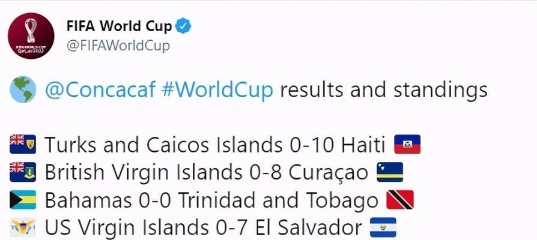The height and width of the screenshot is (240, 537).
Task: Click the US Virgin Islands 0-7 El Salvador line
Action: 204,227
